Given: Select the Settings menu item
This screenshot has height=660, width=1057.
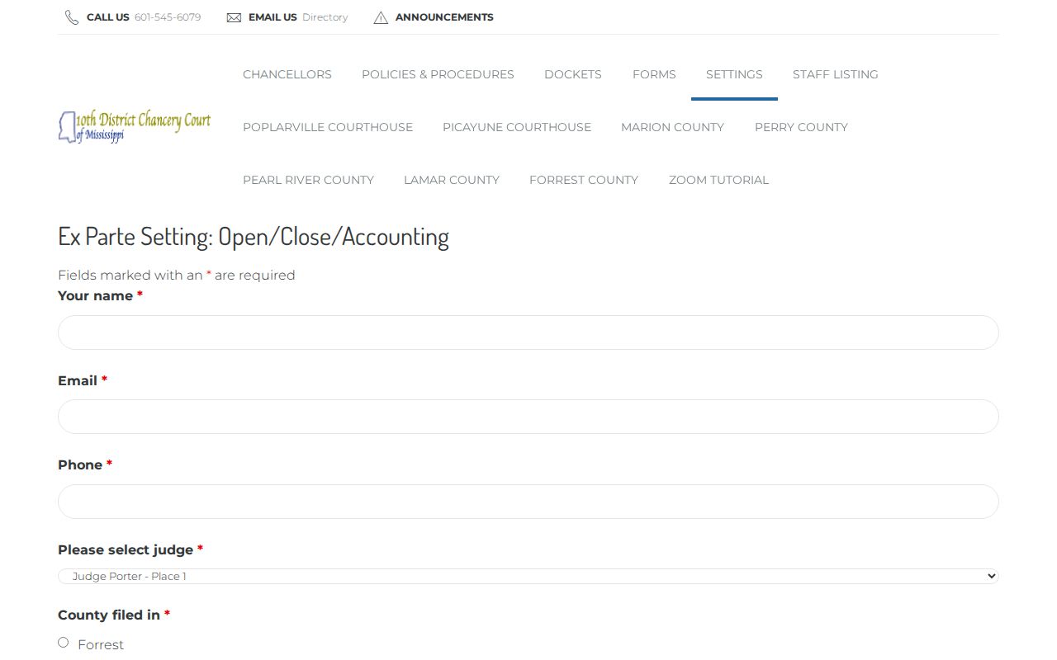Looking at the screenshot, I should pos(734,74).
